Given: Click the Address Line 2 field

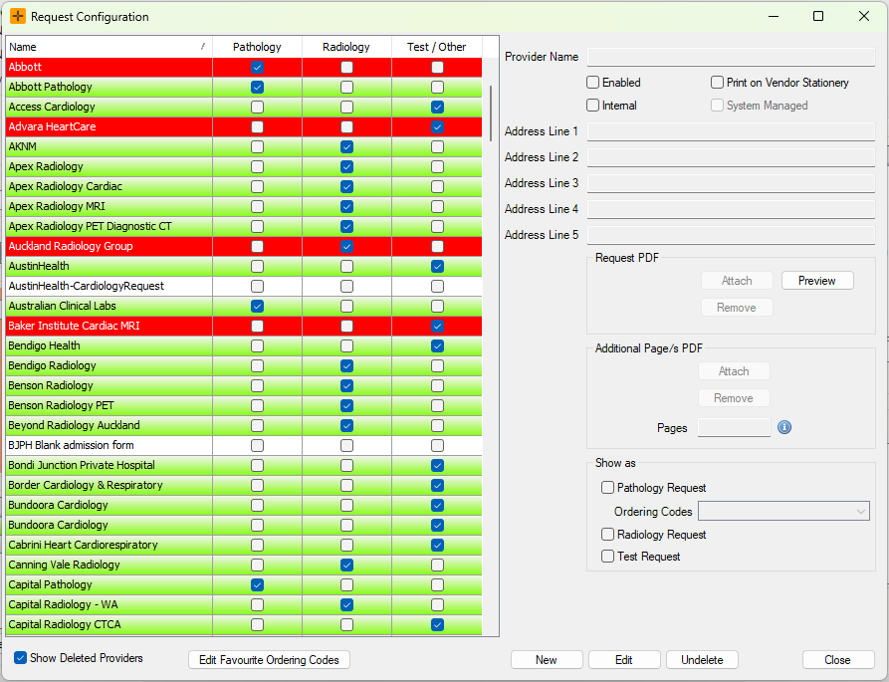Looking at the screenshot, I should 731,157.
